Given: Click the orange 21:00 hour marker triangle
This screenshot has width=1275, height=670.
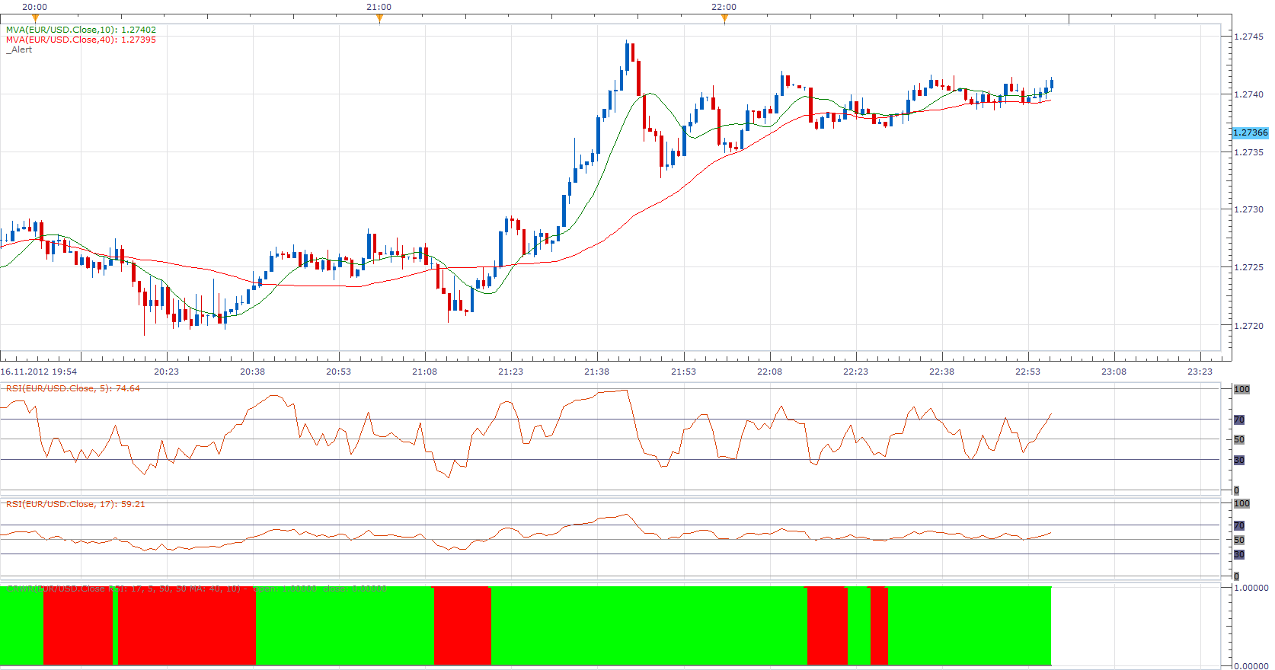Looking at the screenshot, I should pos(379,19).
